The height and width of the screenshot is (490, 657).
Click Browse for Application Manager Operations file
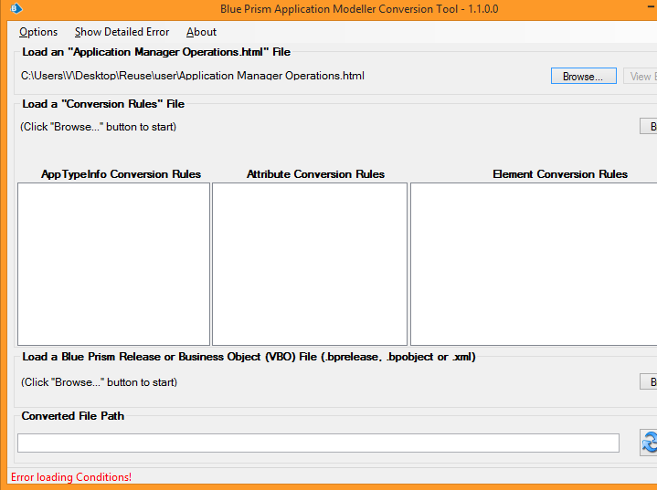[583, 76]
